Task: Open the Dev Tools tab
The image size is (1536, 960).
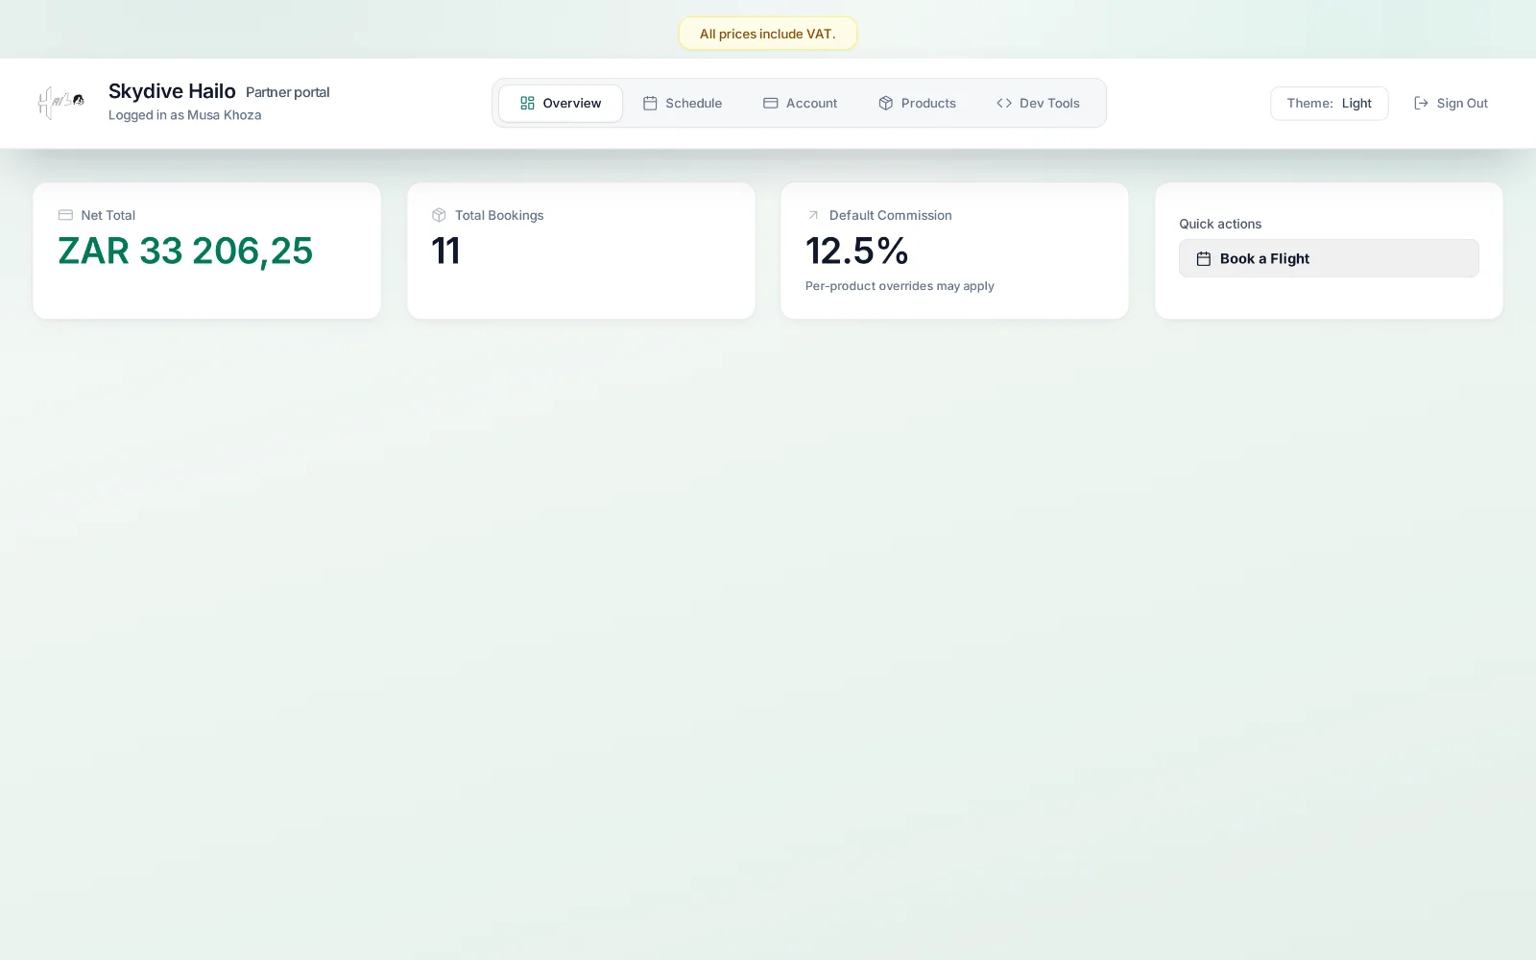Action: tap(1039, 103)
